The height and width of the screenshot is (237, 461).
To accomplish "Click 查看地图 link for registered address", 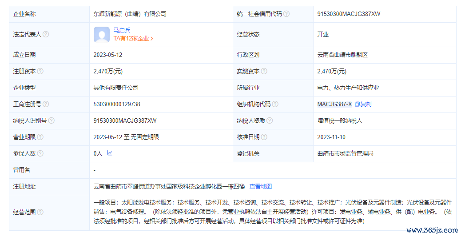I will (261, 186).
